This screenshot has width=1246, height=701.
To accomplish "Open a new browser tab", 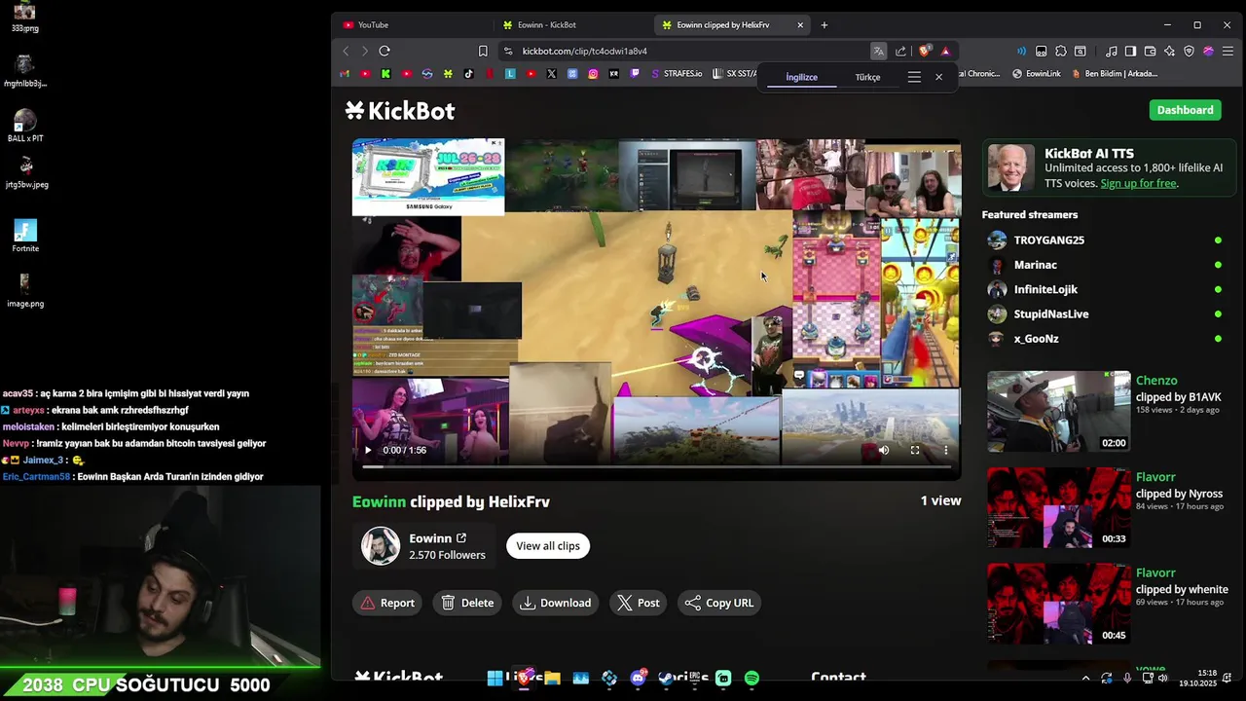I will (825, 24).
